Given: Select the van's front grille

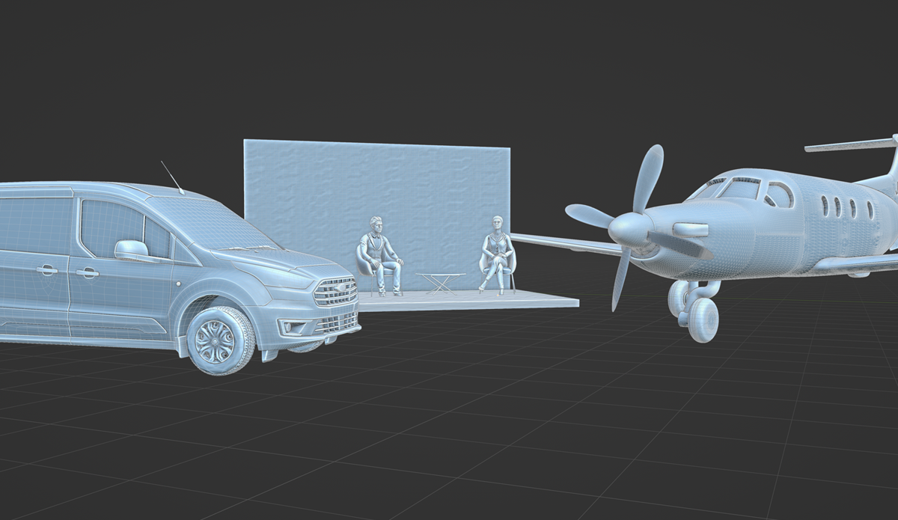Looking at the screenshot, I should [x=336, y=292].
